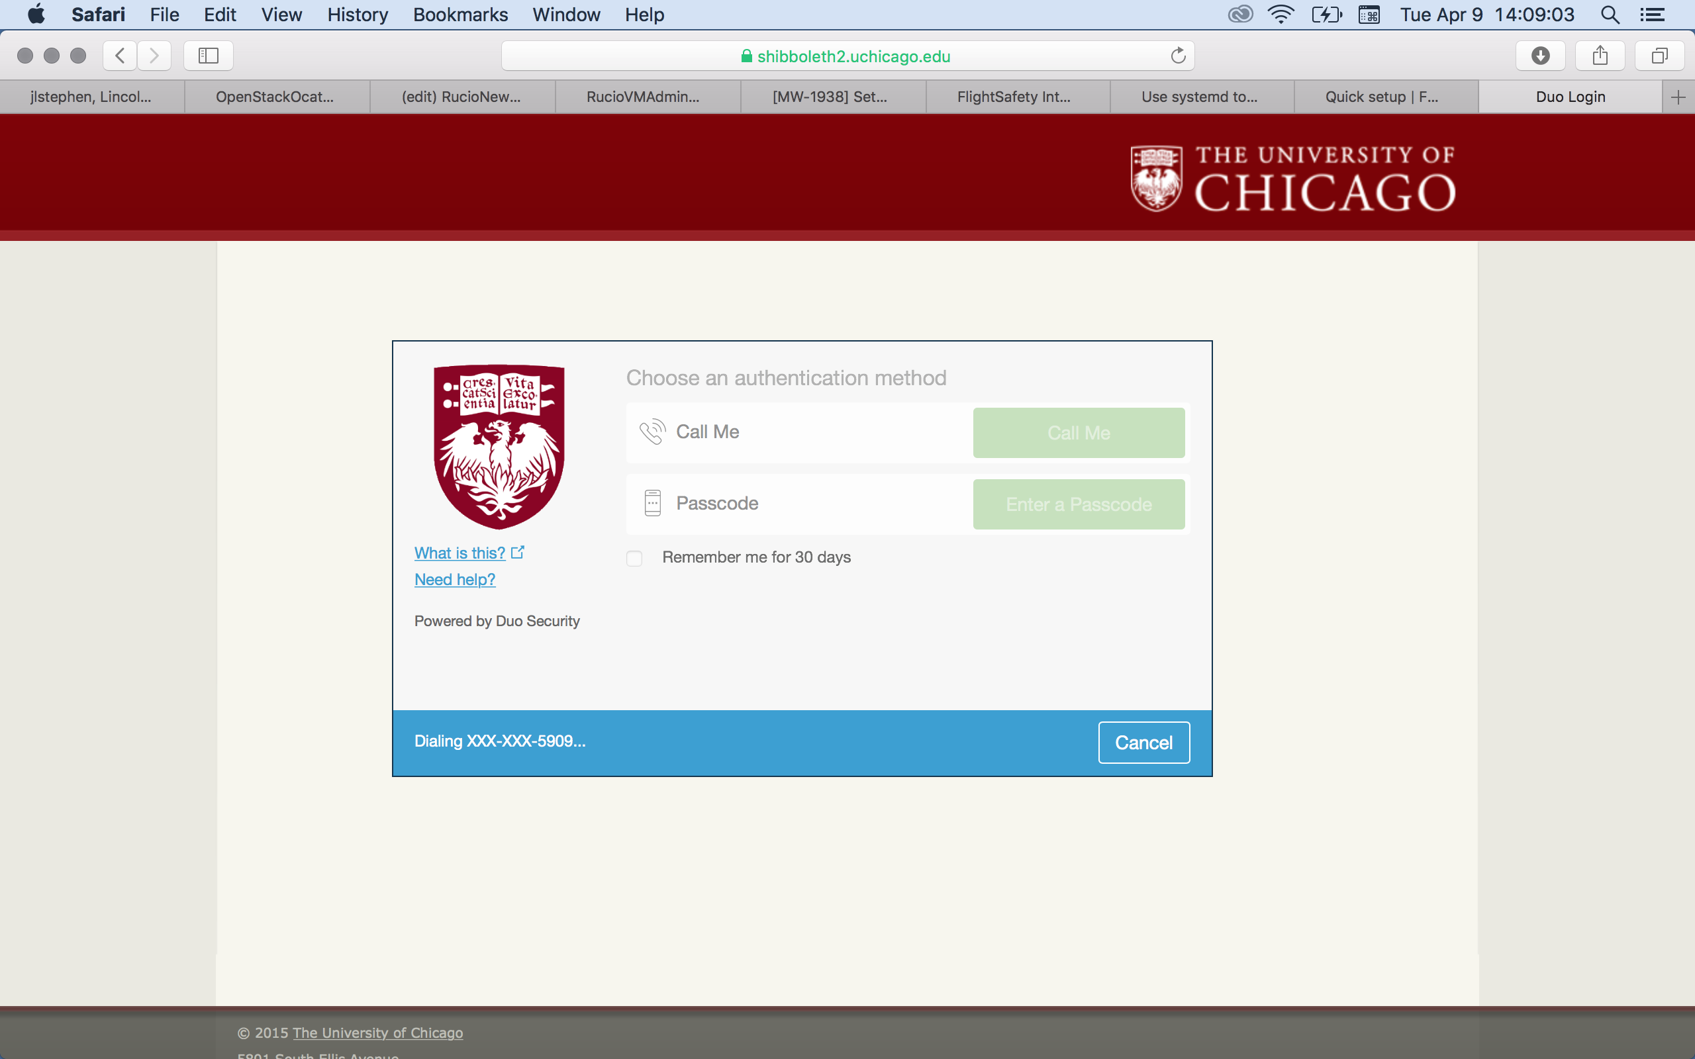Viewport: 1695px width, 1059px height.
Task: Open the History menu
Action: pos(358,15)
